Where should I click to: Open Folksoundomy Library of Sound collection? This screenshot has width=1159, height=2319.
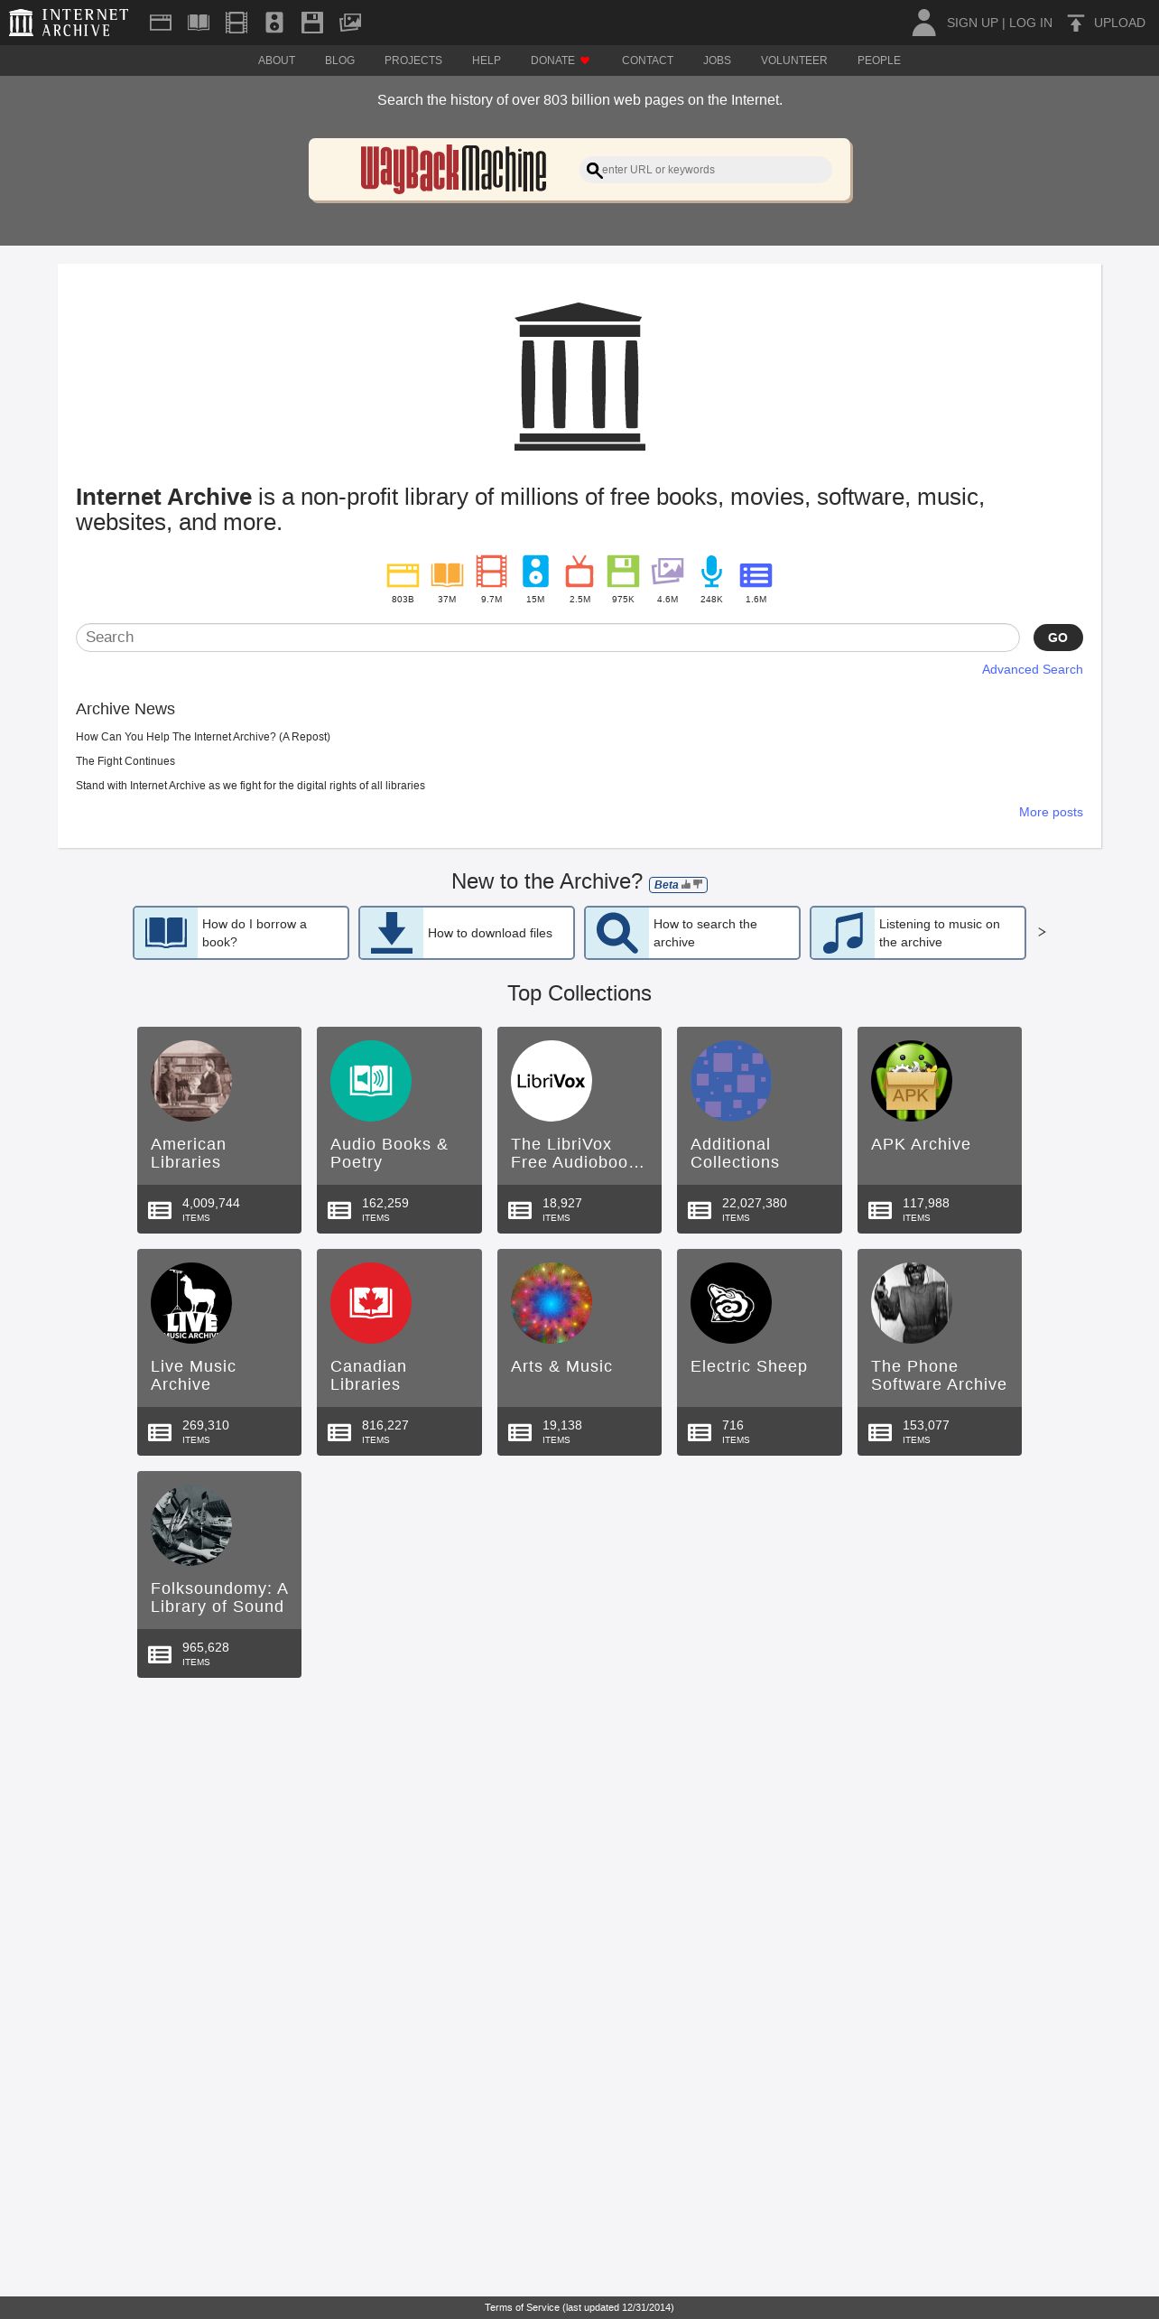[x=219, y=1574]
